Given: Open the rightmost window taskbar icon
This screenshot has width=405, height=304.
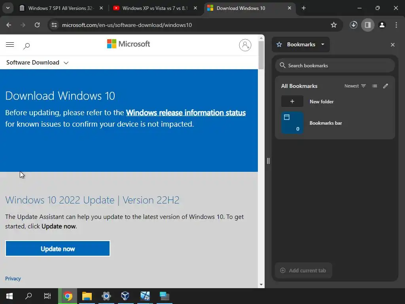Looking at the screenshot, I should click(164, 296).
